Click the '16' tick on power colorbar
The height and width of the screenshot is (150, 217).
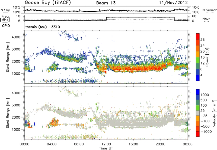(x=202, y=57)
